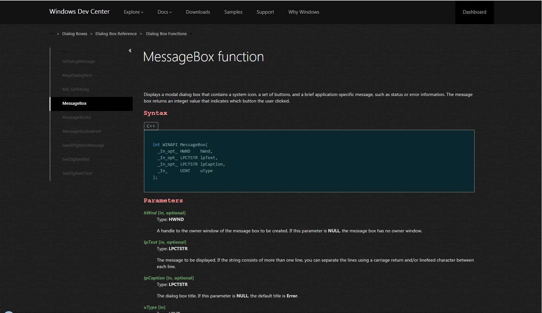Screen dimensions: 542x313
Task: Go to Downloads in the top navigation
Action: pyautogui.click(x=198, y=12)
